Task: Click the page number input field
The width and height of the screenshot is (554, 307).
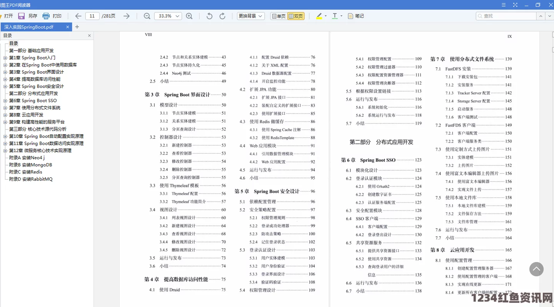Action: [x=92, y=16]
